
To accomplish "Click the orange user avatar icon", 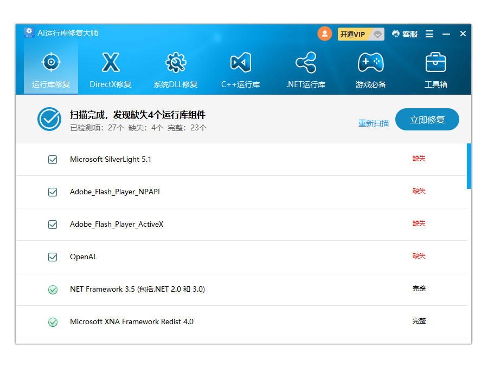I will 324,34.
